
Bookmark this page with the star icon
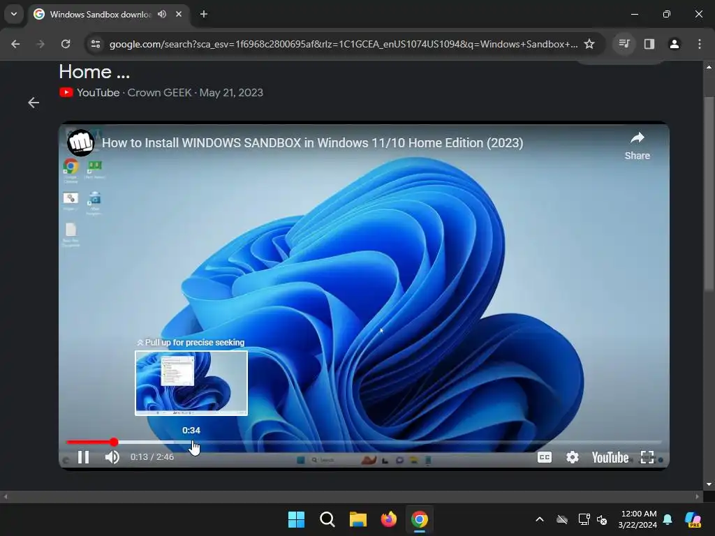589,44
